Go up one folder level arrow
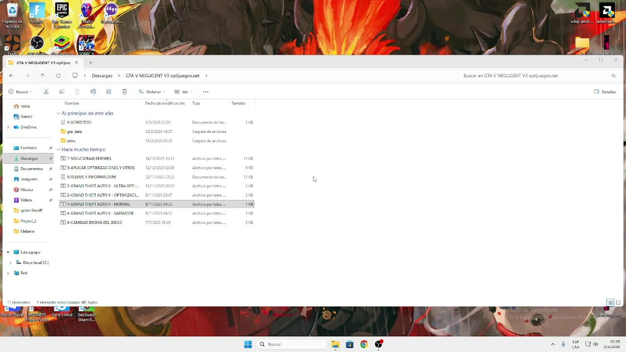The width and height of the screenshot is (626, 352). [x=43, y=76]
